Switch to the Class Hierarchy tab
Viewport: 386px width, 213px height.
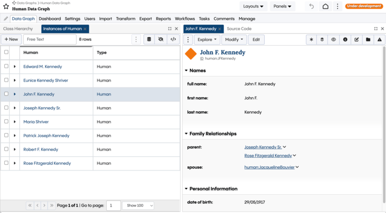pos(18,29)
